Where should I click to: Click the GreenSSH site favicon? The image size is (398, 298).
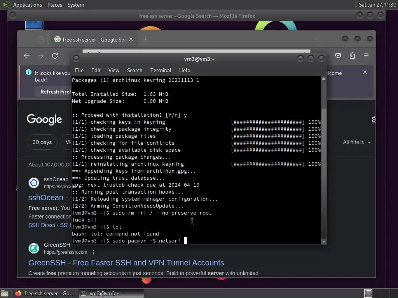[34, 248]
